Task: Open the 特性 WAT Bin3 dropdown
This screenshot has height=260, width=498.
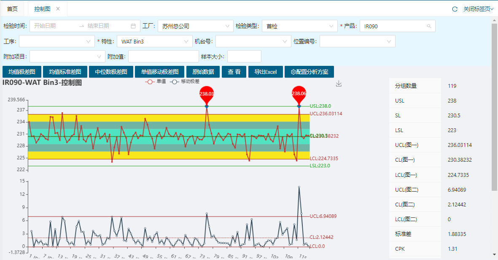Action: pyautogui.click(x=154, y=41)
